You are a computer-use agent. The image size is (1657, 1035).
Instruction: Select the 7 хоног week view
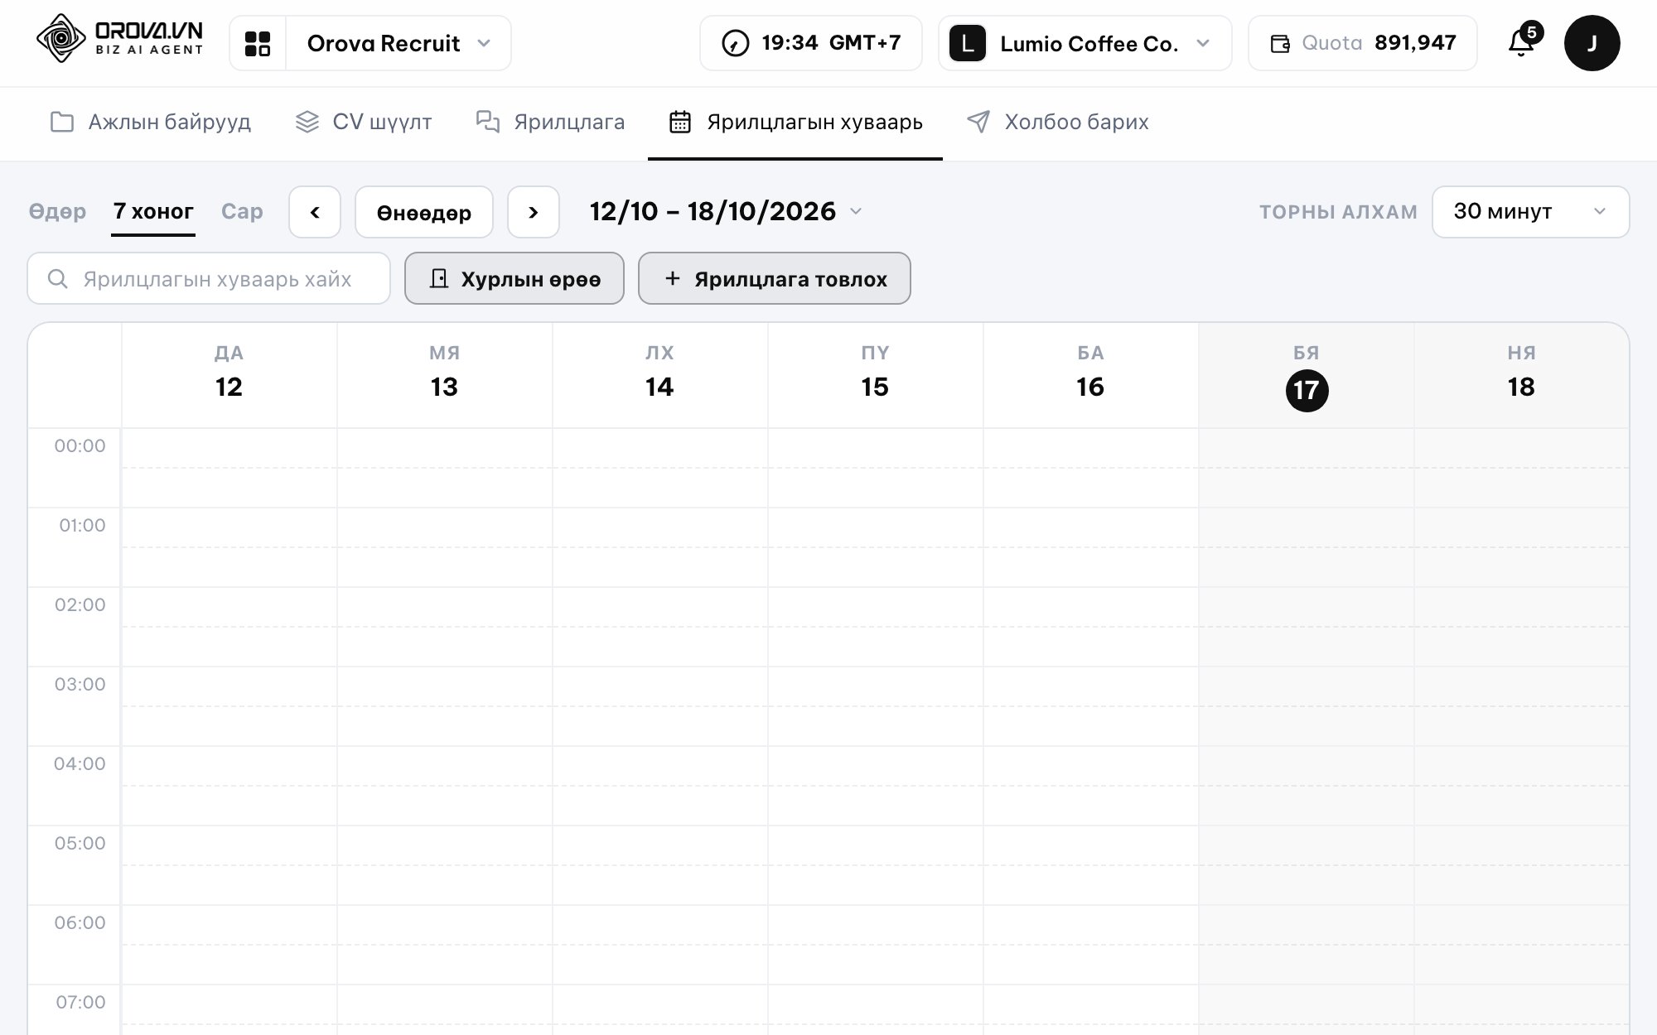(x=153, y=212)
